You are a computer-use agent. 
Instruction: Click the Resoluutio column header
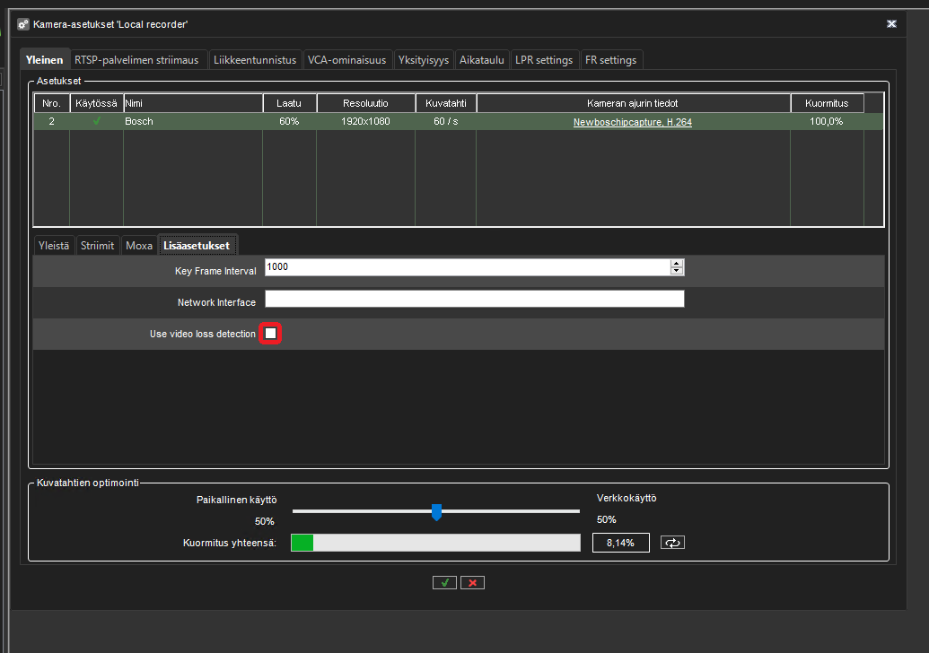click(x=365, y=103)
